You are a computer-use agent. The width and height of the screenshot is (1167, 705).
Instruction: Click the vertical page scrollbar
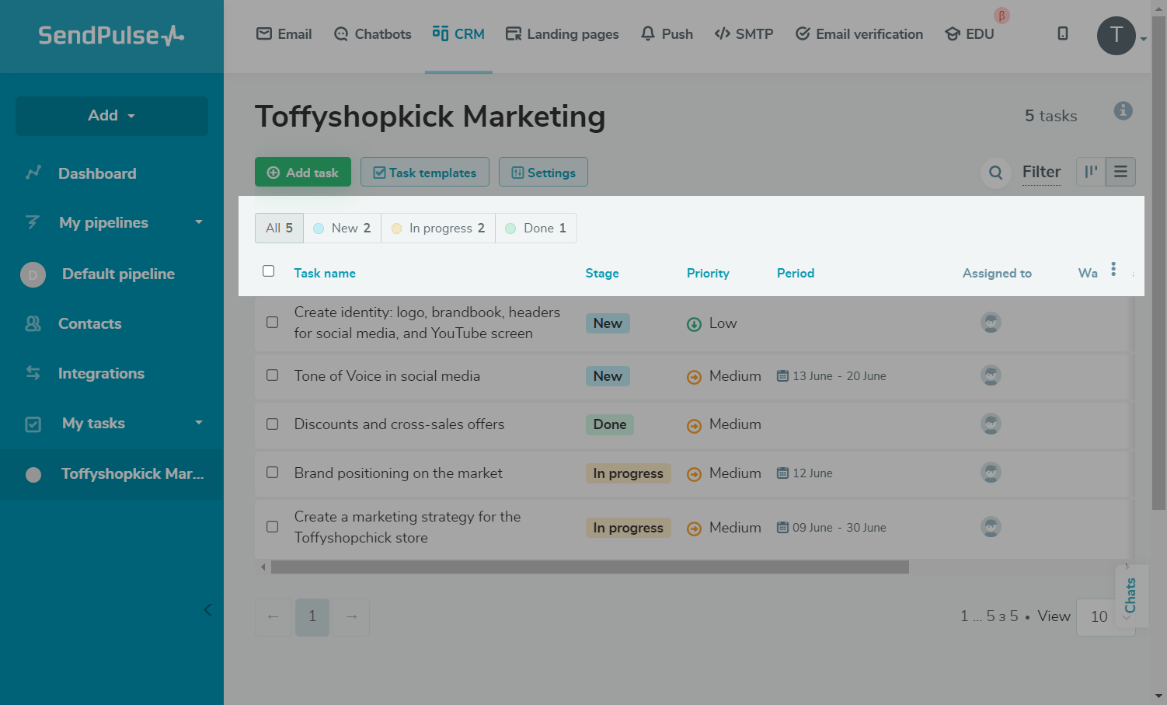(x=1158, y=263)
